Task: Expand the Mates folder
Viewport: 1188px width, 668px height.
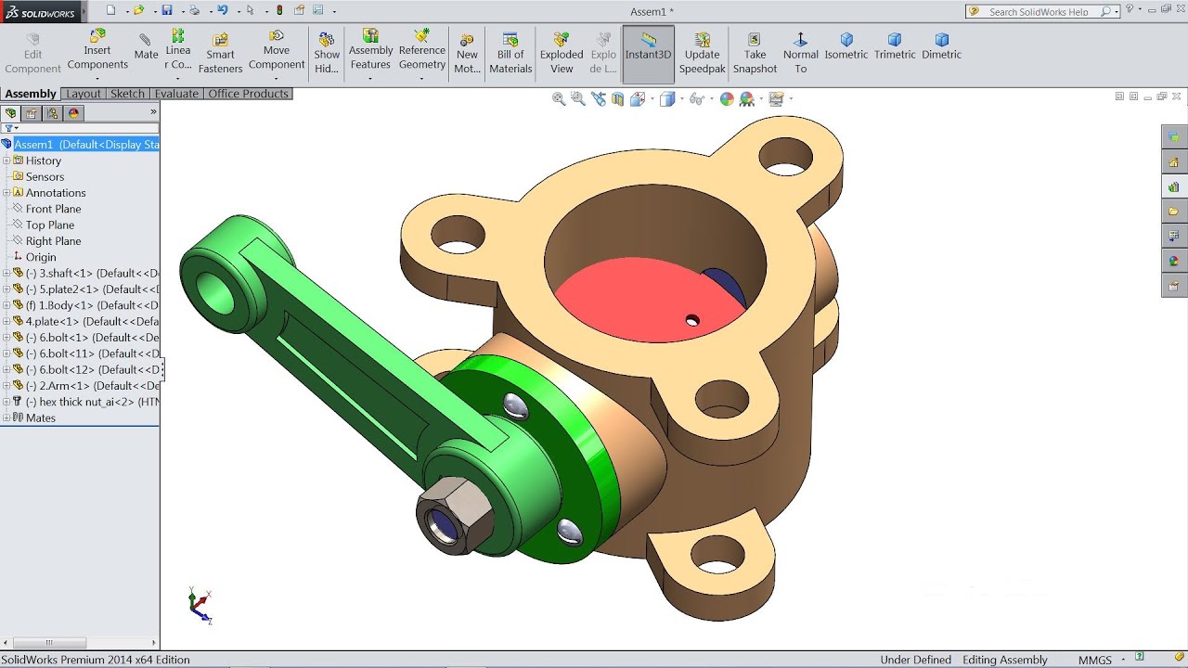Action: click(6, 418)
